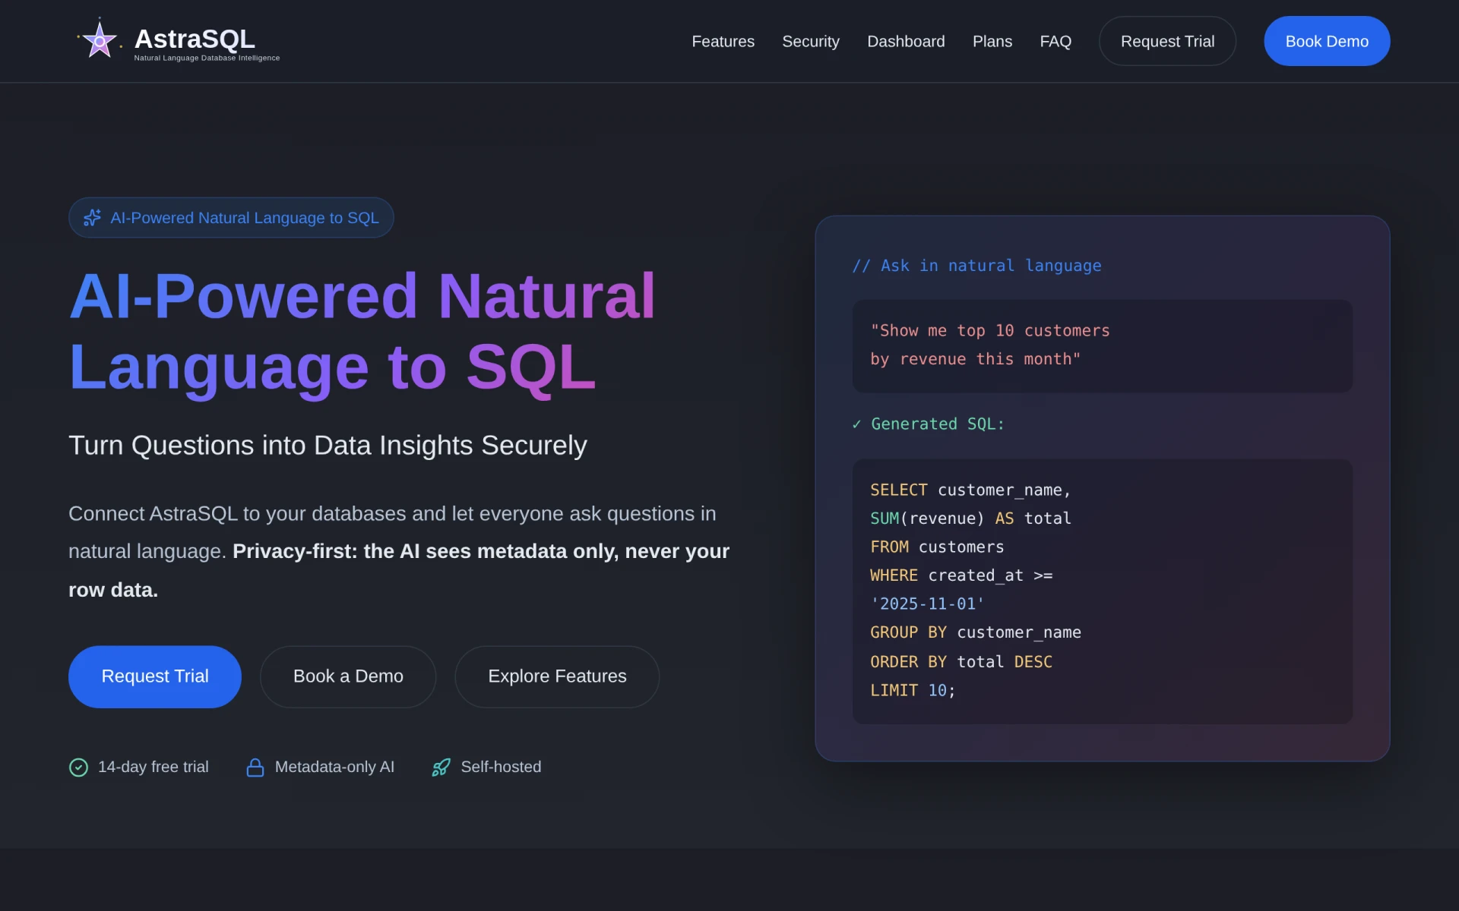1459x911 pixels.
Task: Click the blue Request Trial hero button
Action: pos(155,676)
